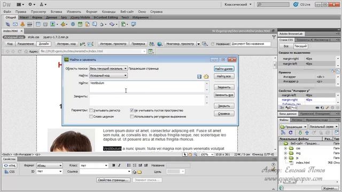342x192 pixels.
Task: Switch CSS Styles panel to Все mode
Action: pyautogui.click(x=286, y=46)
